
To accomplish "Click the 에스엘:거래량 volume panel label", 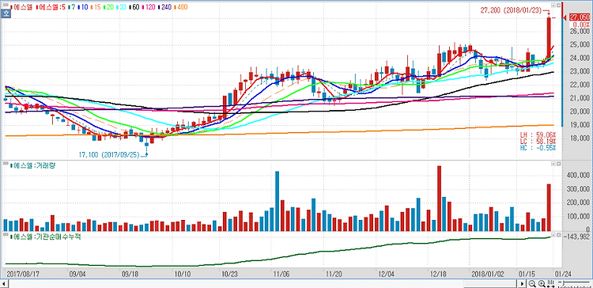I will click(x=32, y=165).
